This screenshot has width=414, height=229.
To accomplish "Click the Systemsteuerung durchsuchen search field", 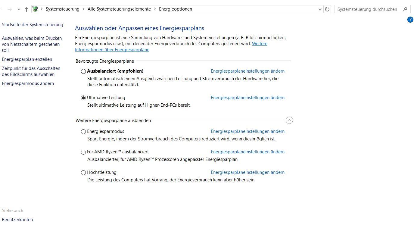I will coord(367,9).
